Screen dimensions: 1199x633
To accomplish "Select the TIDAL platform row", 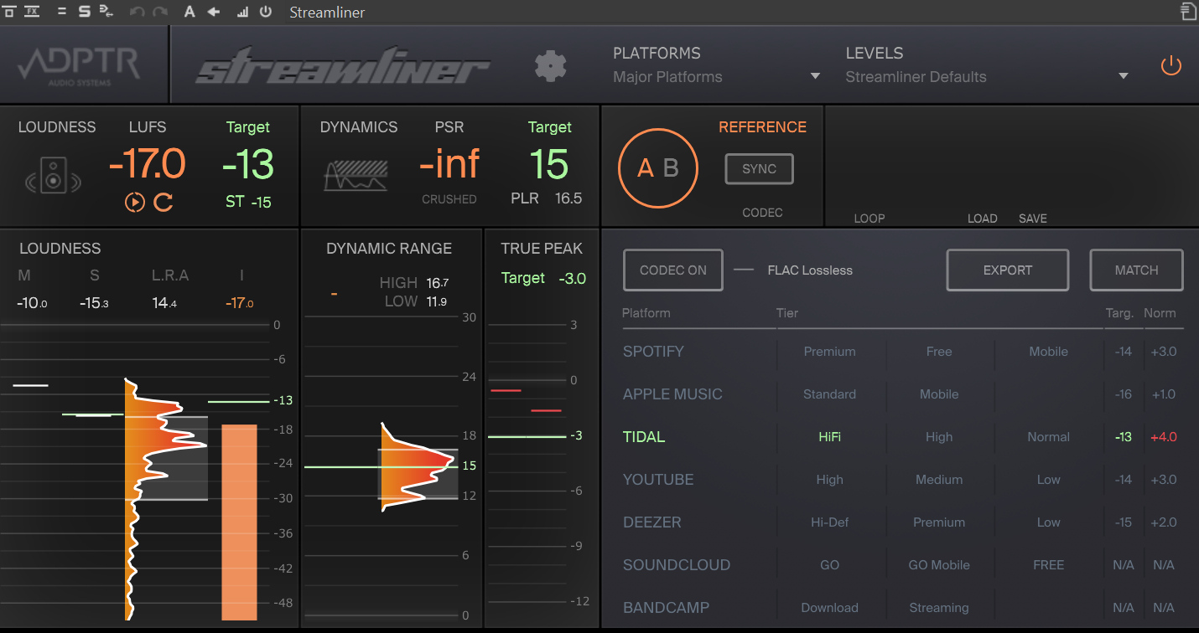I will click(x=644, y=436).
